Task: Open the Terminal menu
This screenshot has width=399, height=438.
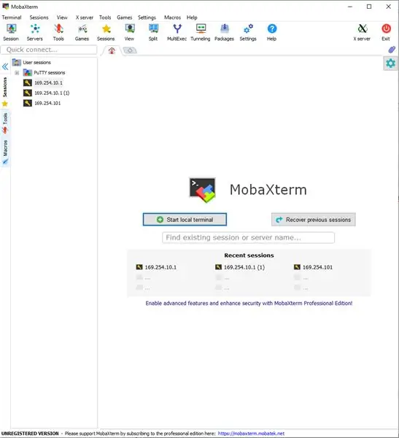Action: pyautogui.click(x=12, y=18)
